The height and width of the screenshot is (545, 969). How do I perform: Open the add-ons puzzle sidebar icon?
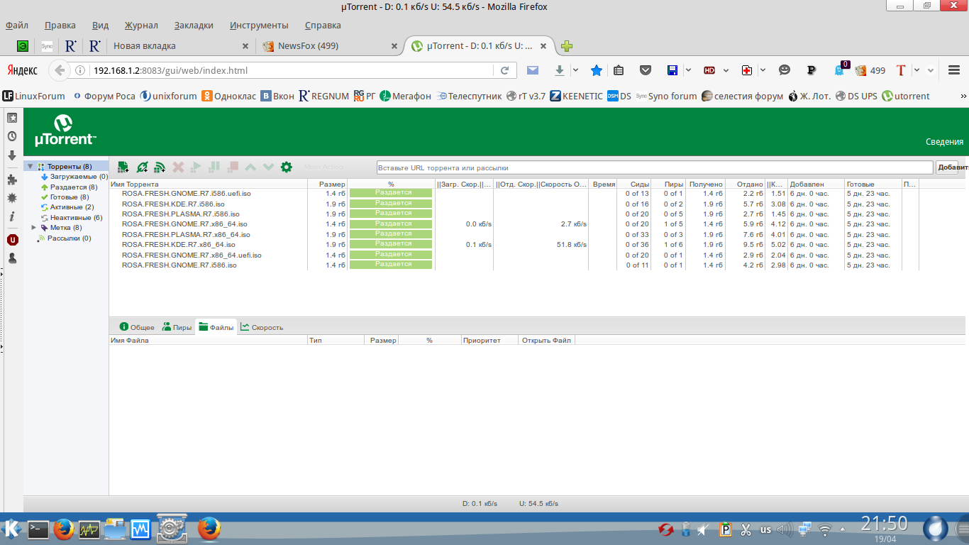12,180
